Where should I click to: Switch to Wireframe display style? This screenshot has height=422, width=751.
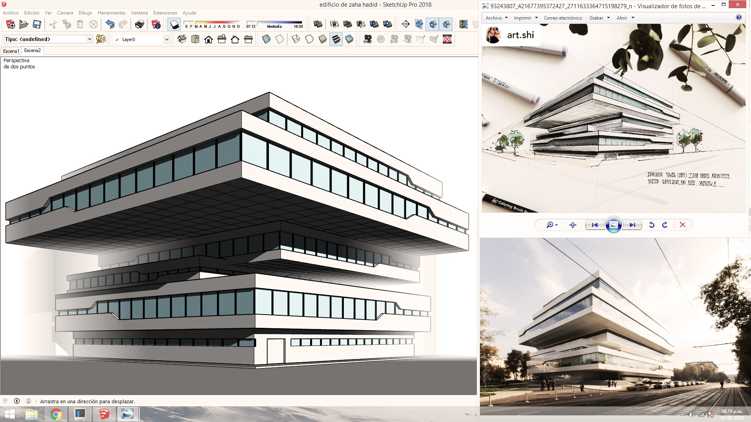click(295, 39)
